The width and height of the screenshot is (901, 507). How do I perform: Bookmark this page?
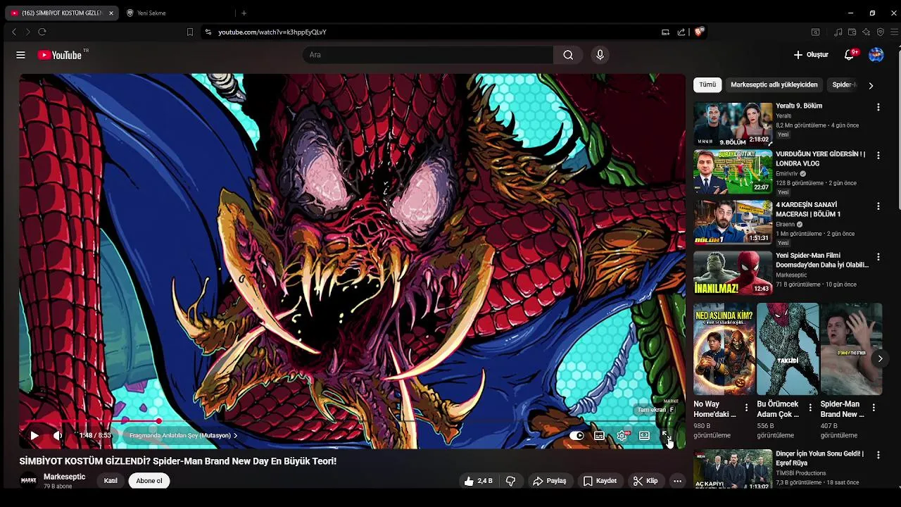point(189,32)
